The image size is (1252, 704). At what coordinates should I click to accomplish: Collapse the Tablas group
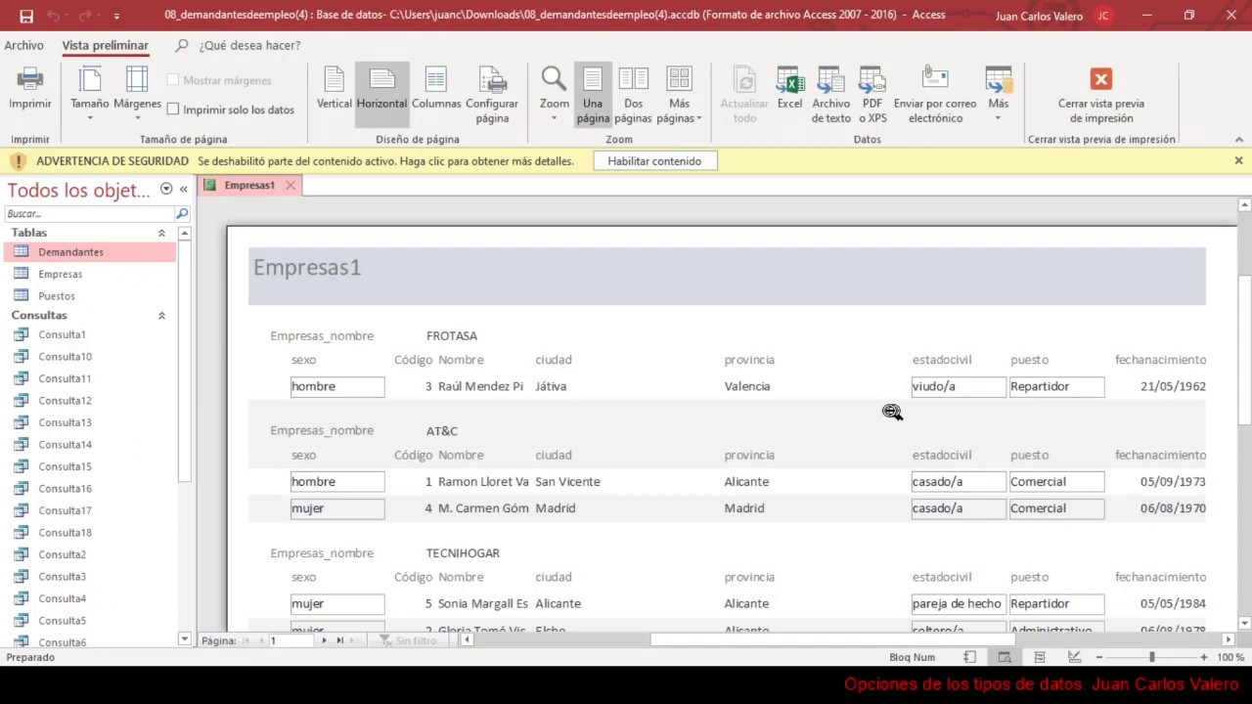161,233
